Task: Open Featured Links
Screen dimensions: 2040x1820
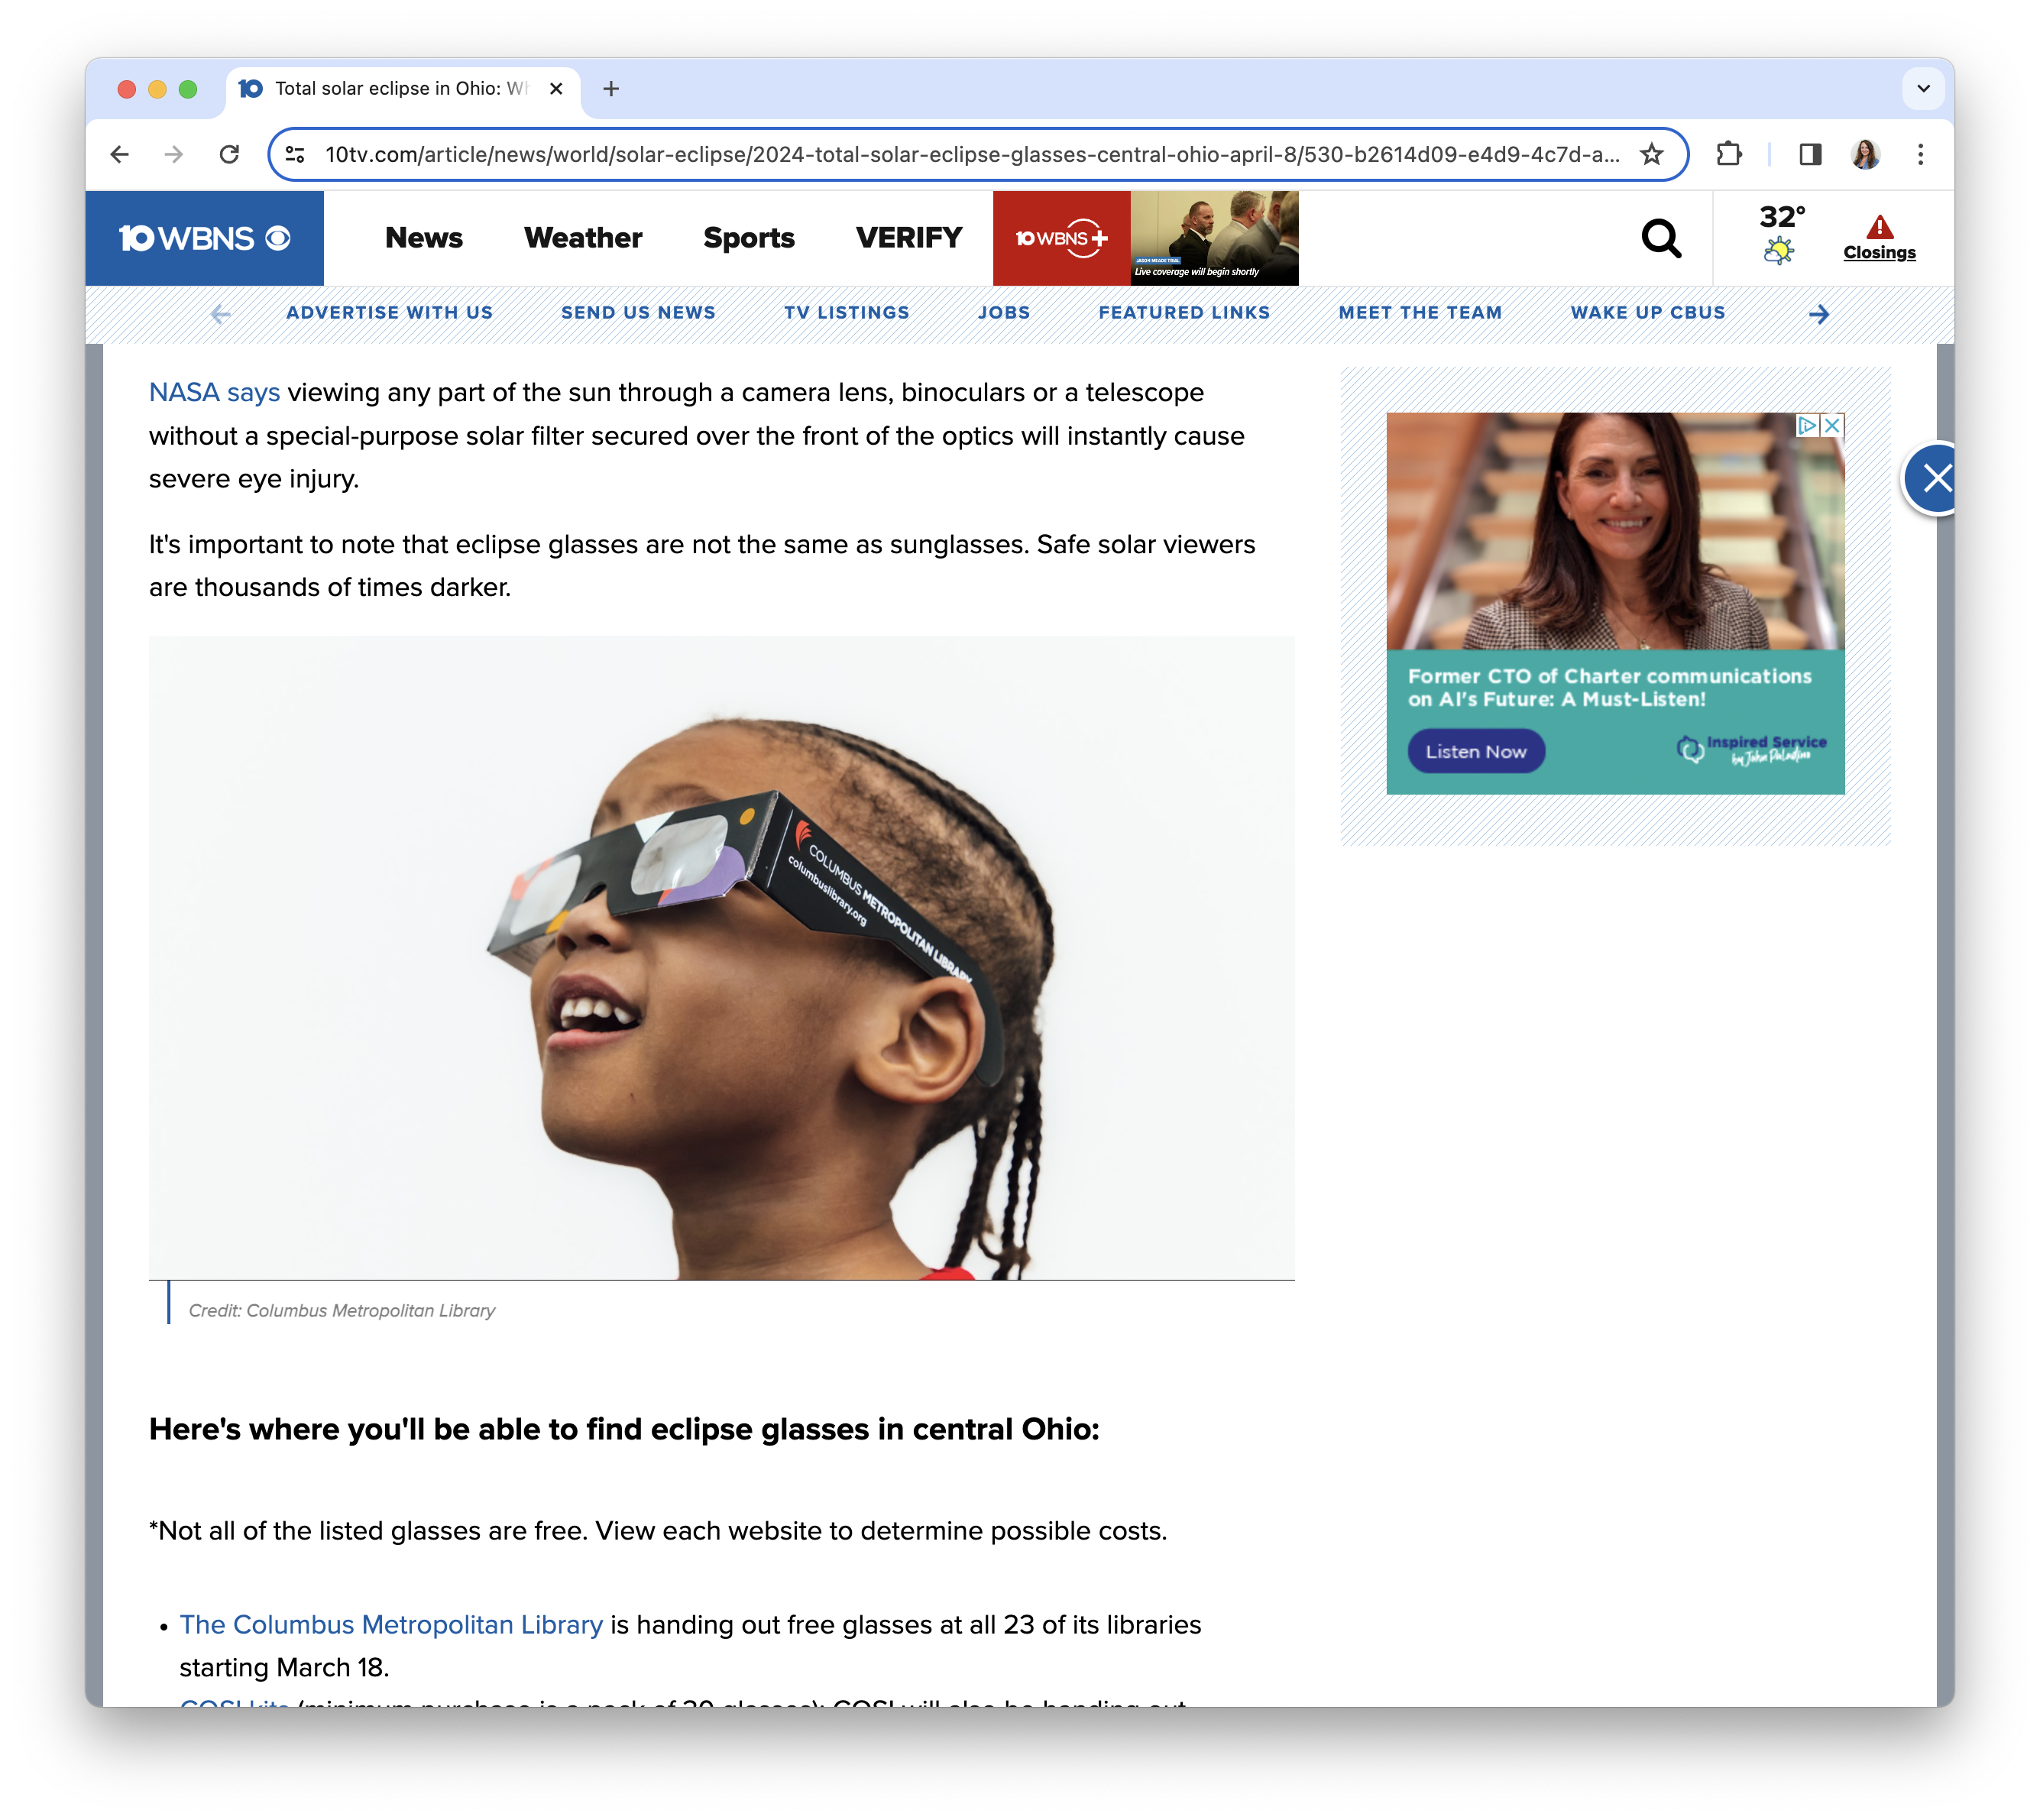Action: click(x=1184, y=313)
